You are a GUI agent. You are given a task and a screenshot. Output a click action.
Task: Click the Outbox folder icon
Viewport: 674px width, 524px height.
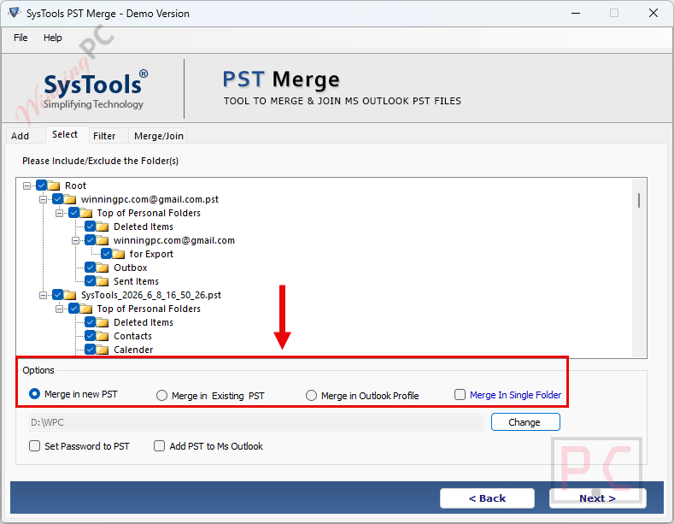102,268
